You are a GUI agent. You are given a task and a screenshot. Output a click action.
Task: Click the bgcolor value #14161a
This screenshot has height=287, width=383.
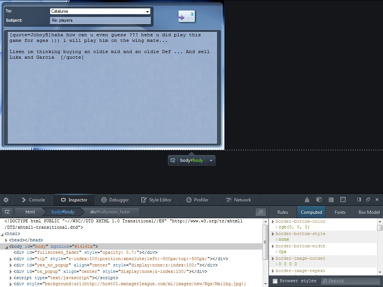point(83,247)
